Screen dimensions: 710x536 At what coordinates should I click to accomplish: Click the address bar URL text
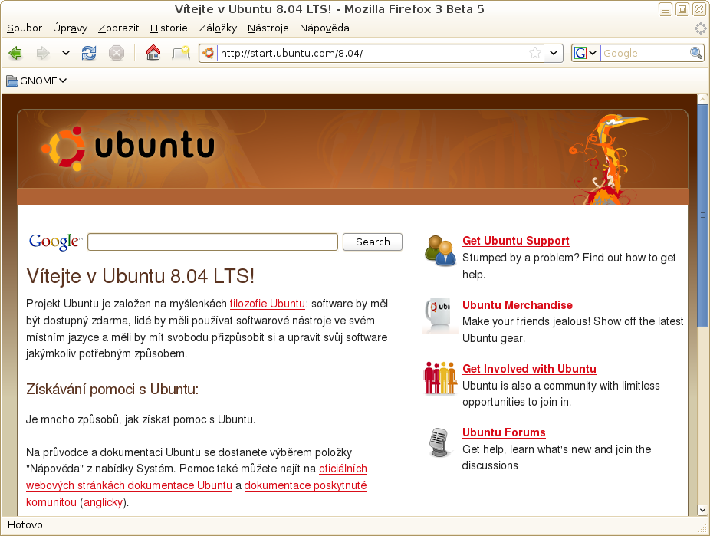tap(291, 54)
